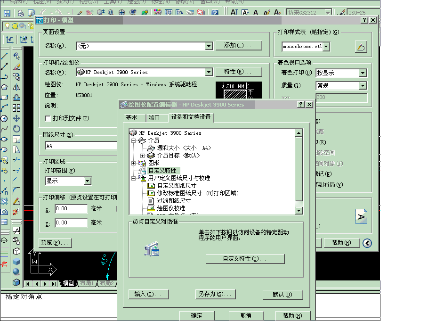
Task: Click the Print icon in the AutoCAD toolbar
Action: (x=21, y=13)
